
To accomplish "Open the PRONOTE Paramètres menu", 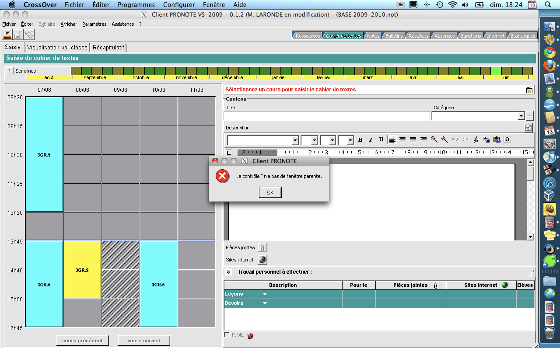I will (x=94, y=24).
